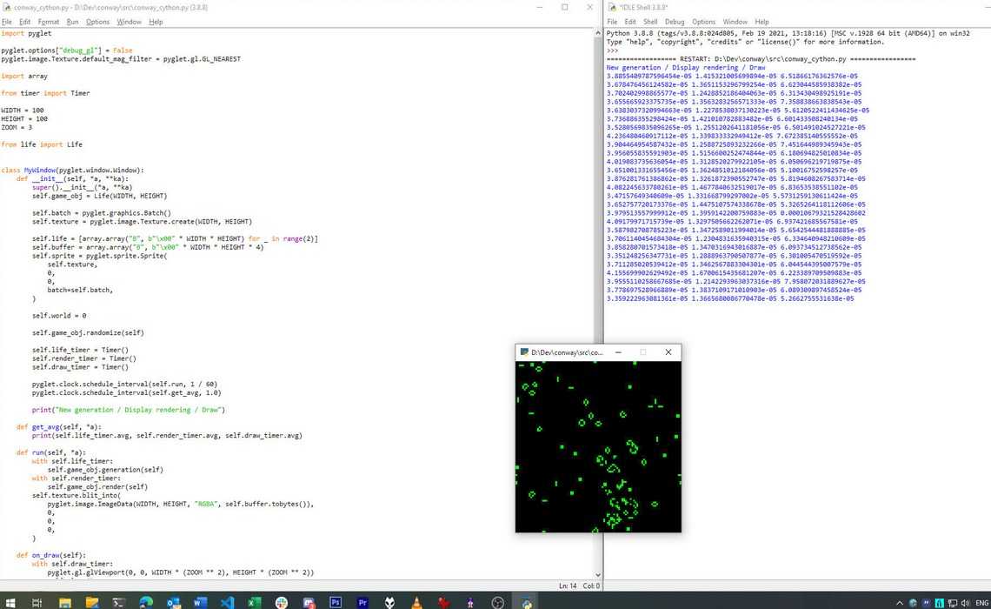Open VLC media player from the taskbar
Screen dimensions: 991x609
click(416, 602)
